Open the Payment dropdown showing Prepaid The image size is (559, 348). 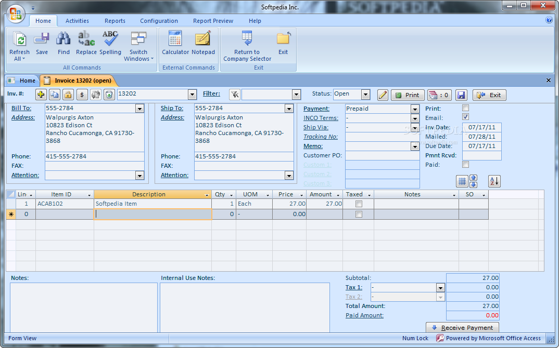pyautogui.click(x=415, y=109)
